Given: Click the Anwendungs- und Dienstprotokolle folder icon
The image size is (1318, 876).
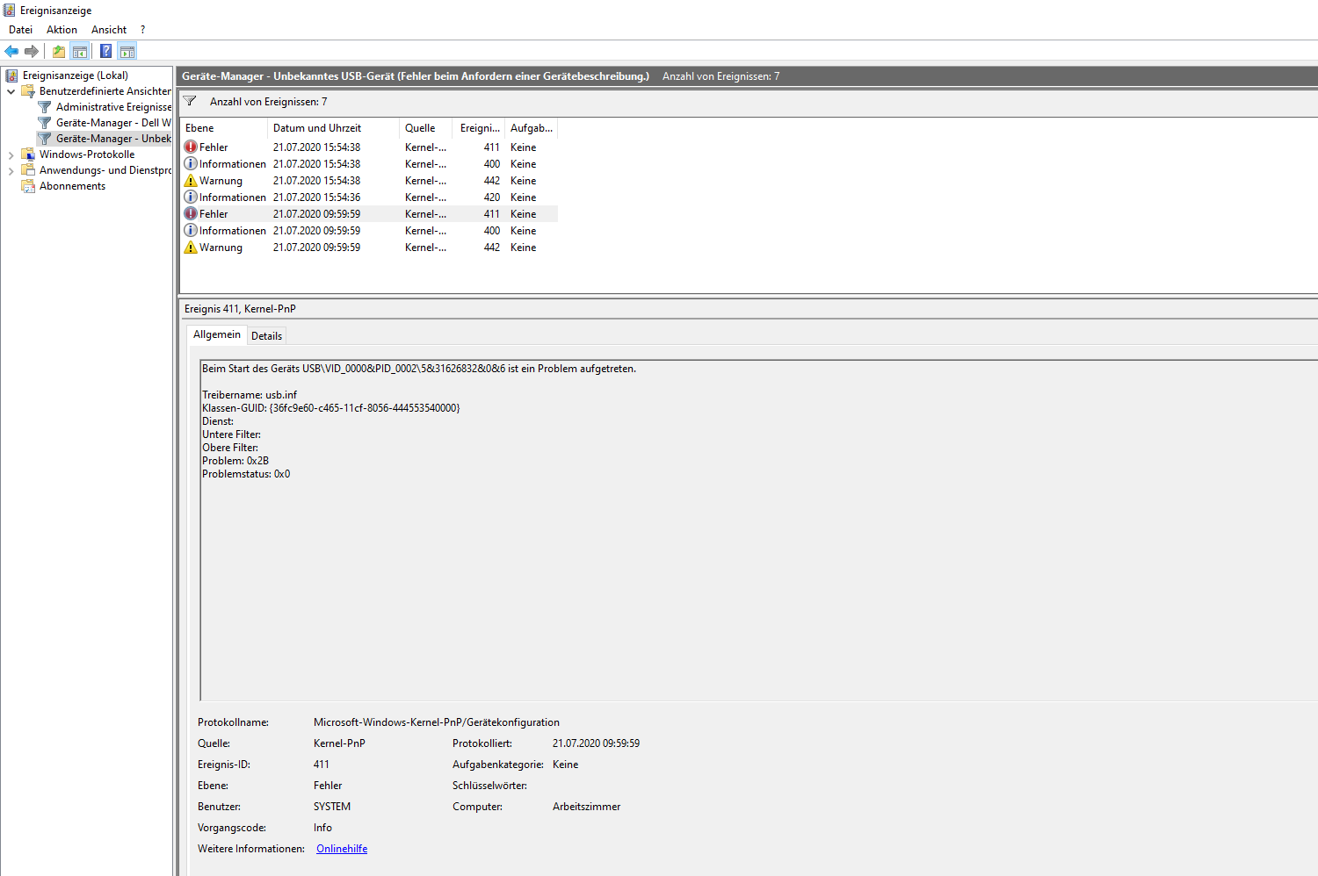Looking at the screenshot, I should pyautogui.click(x=28, y=169).
